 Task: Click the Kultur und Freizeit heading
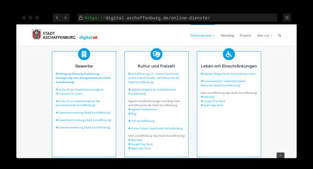point(156,66)
